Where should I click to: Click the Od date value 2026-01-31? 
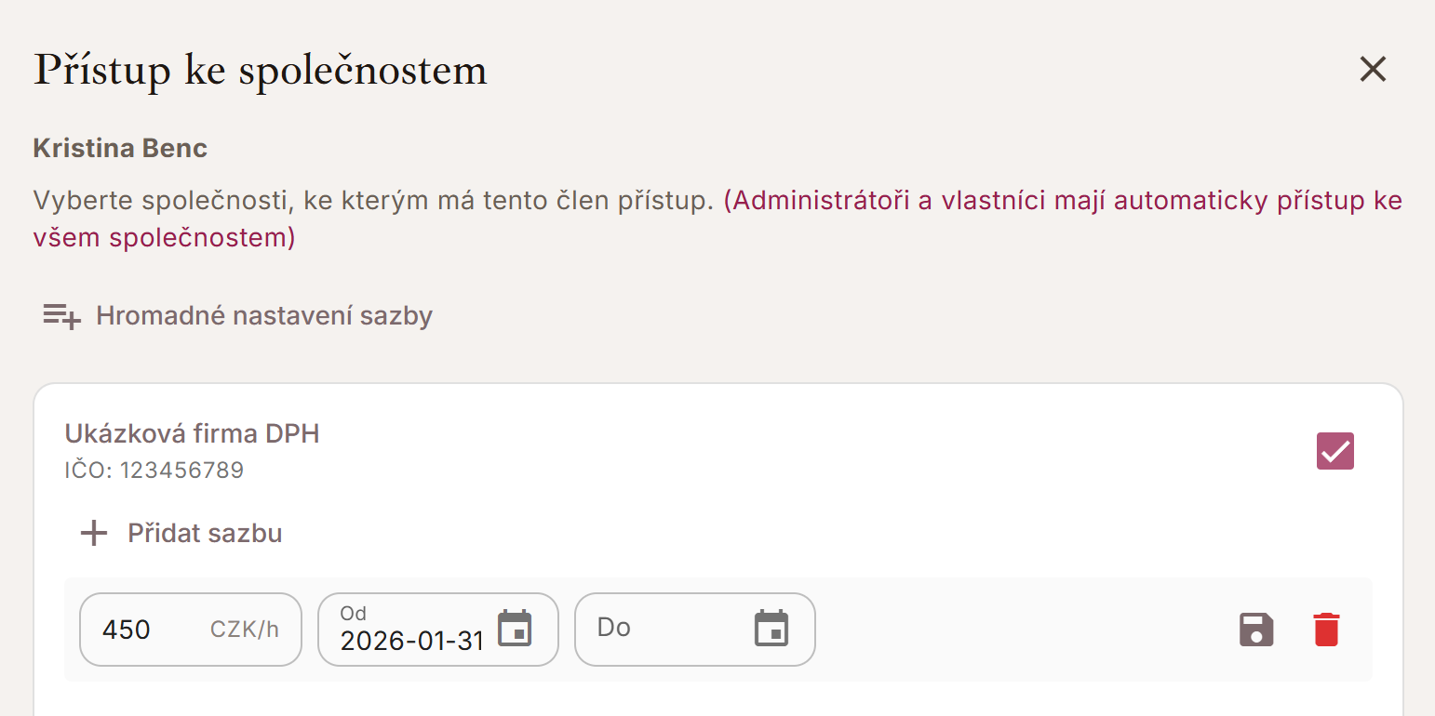[x=411, y=641]
